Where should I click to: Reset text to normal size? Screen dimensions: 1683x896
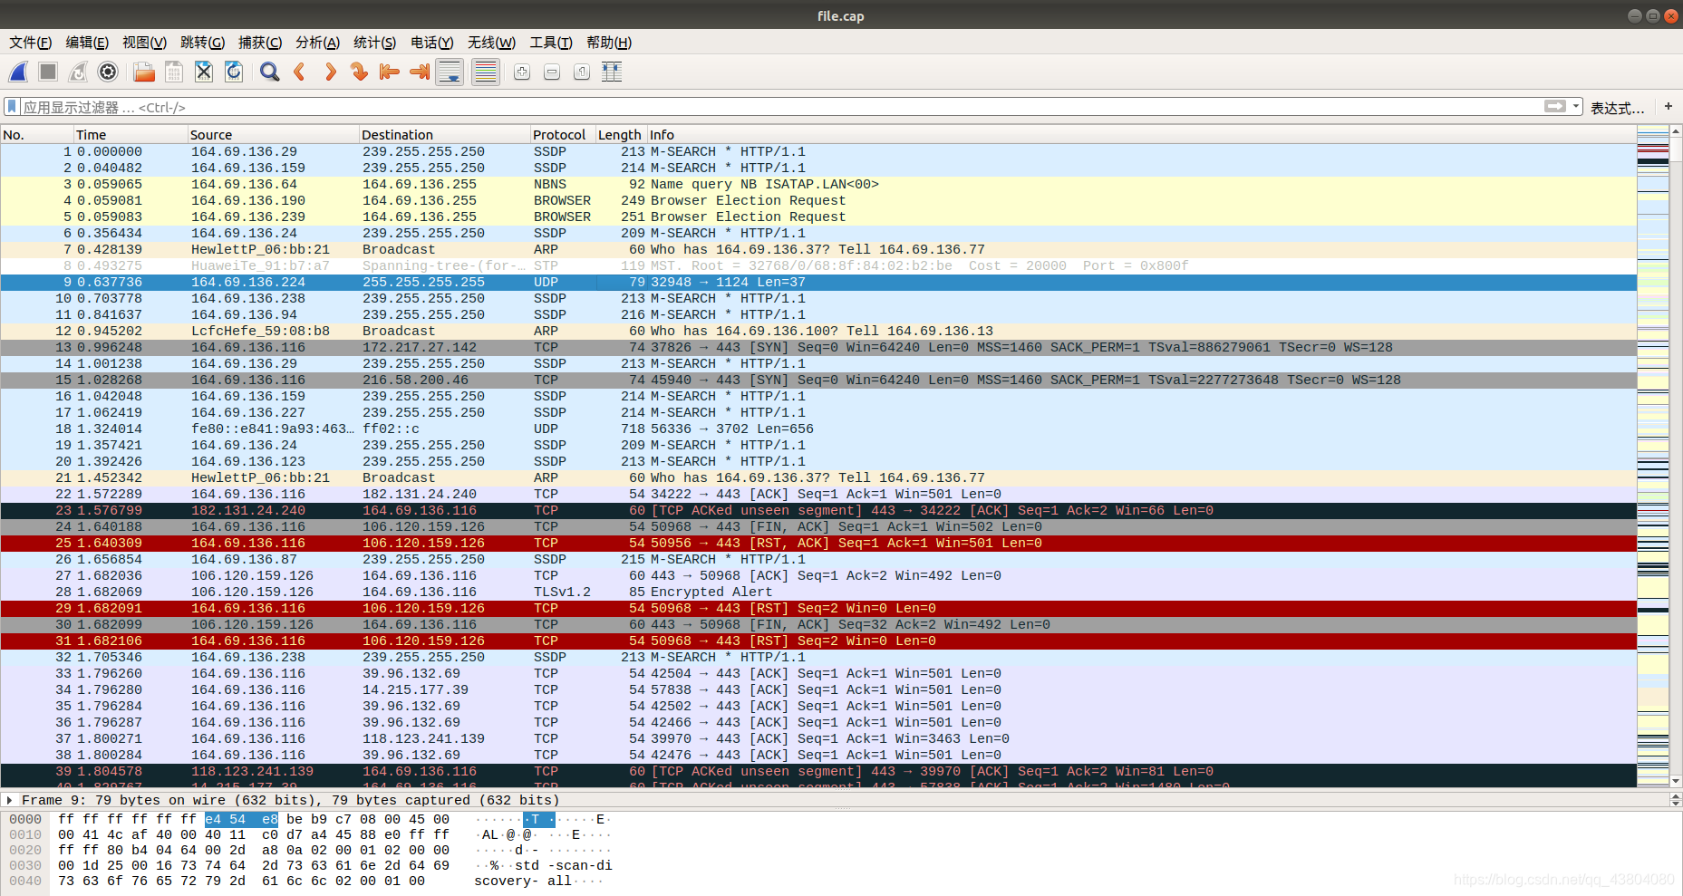coord(582,72)
